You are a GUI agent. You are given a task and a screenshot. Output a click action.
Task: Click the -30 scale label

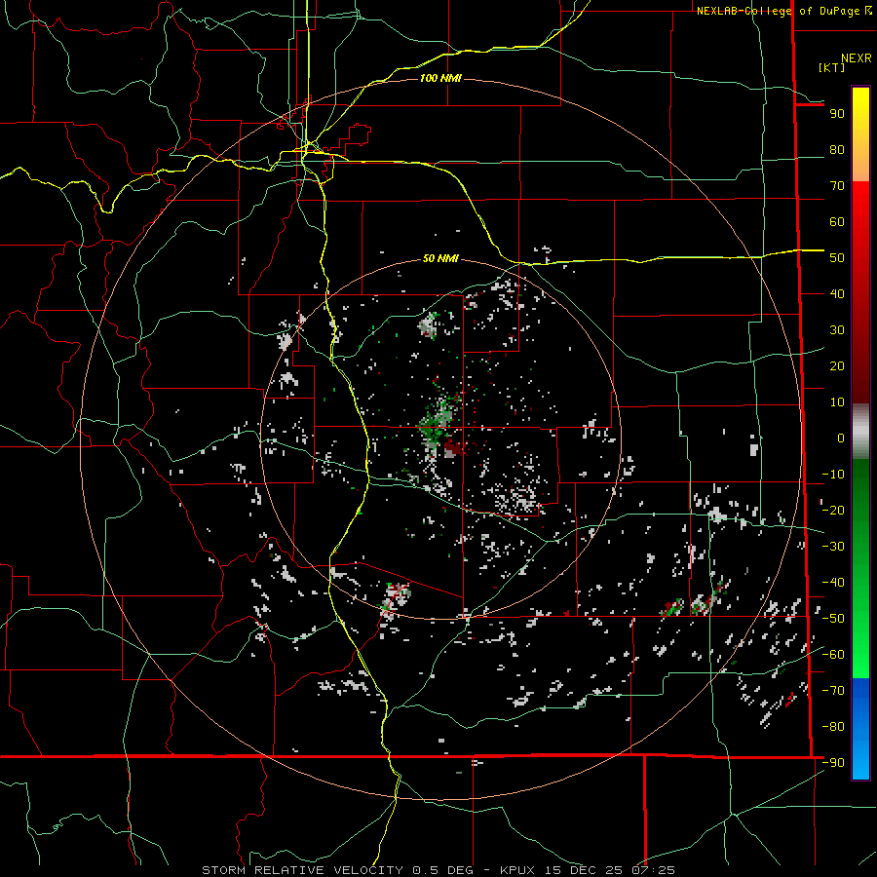[833, 547]
